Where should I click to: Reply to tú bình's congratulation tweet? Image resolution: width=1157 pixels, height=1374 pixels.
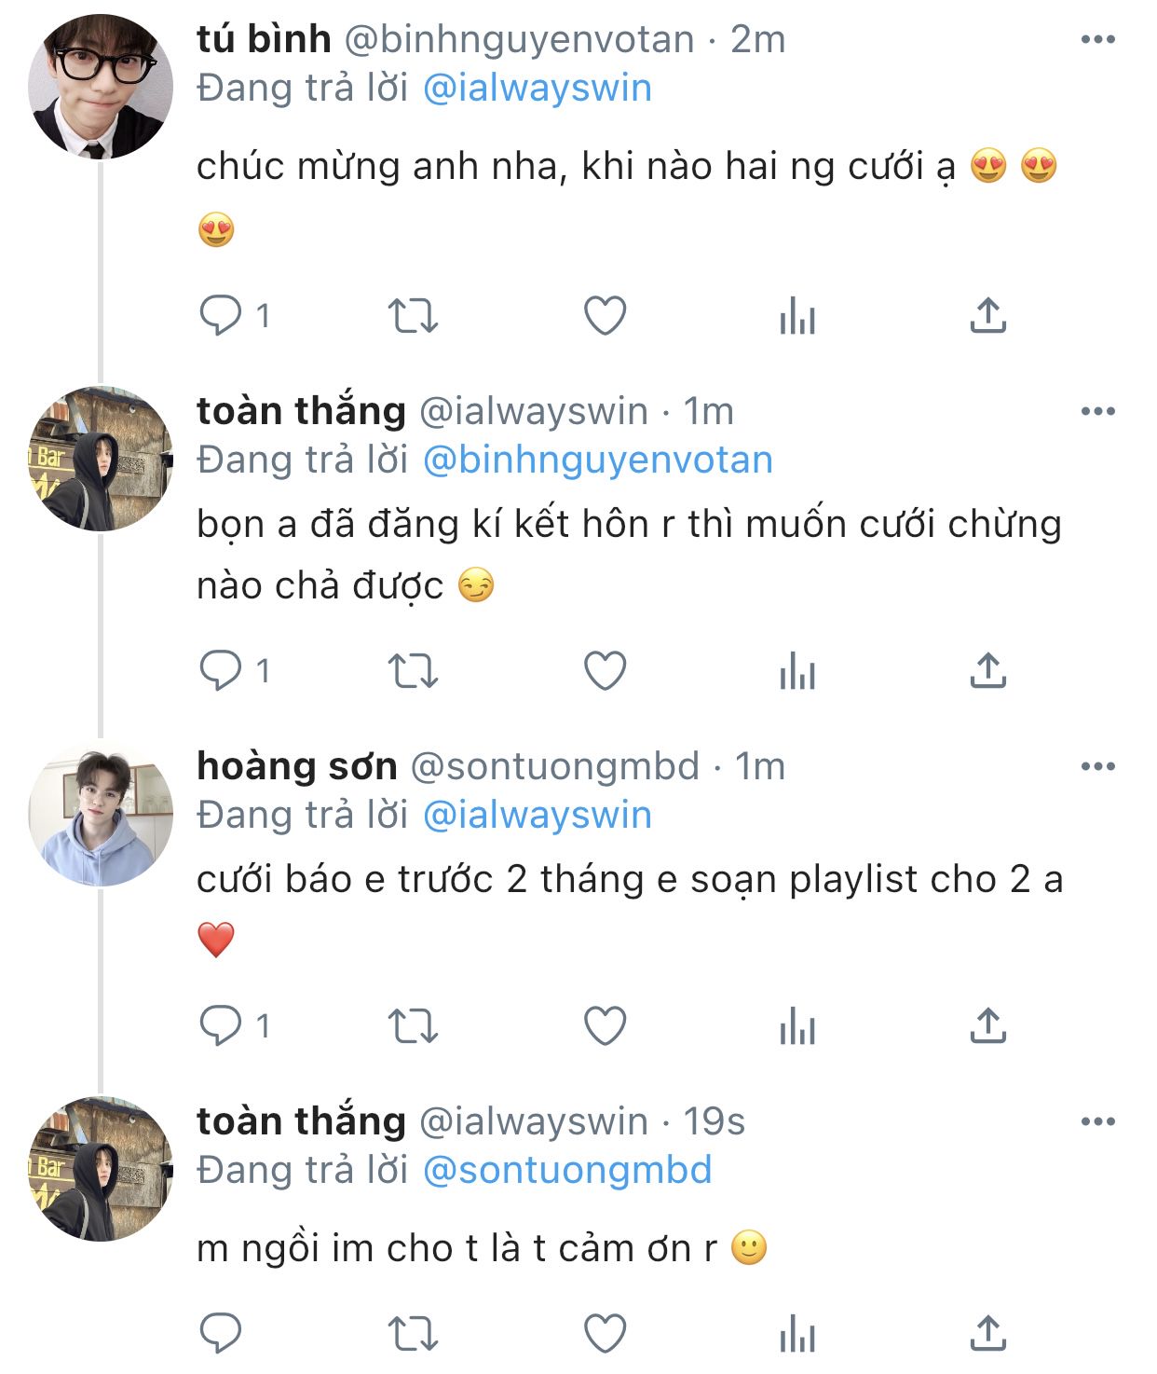click(221, 316)
